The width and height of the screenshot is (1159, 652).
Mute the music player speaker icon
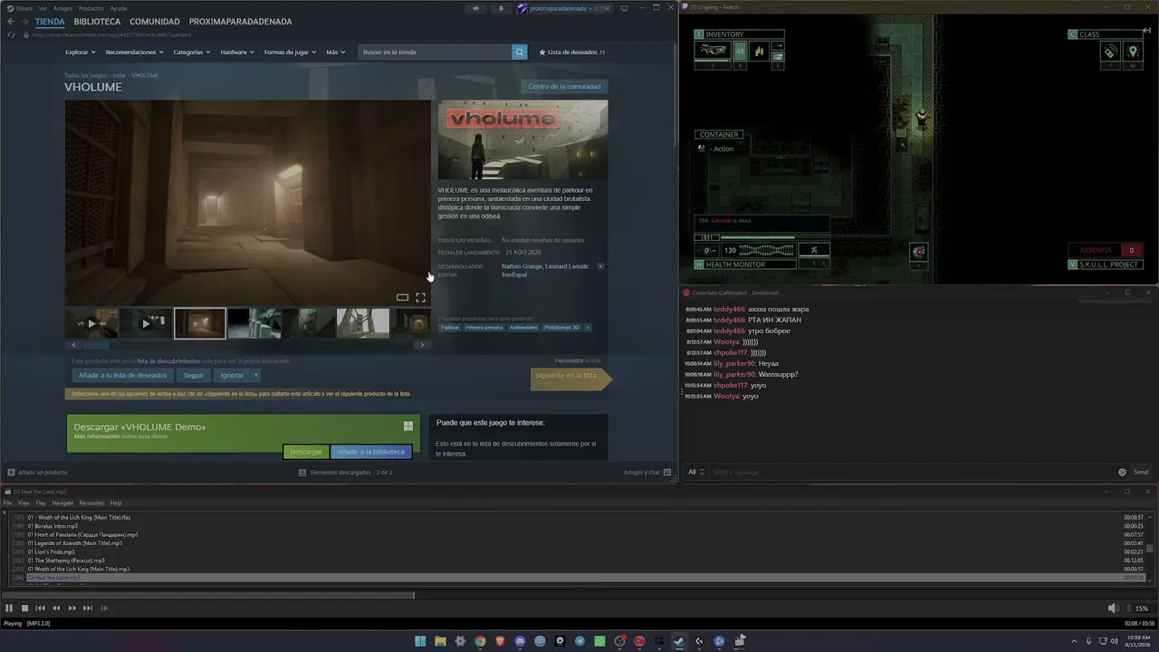pos(1113,609)
